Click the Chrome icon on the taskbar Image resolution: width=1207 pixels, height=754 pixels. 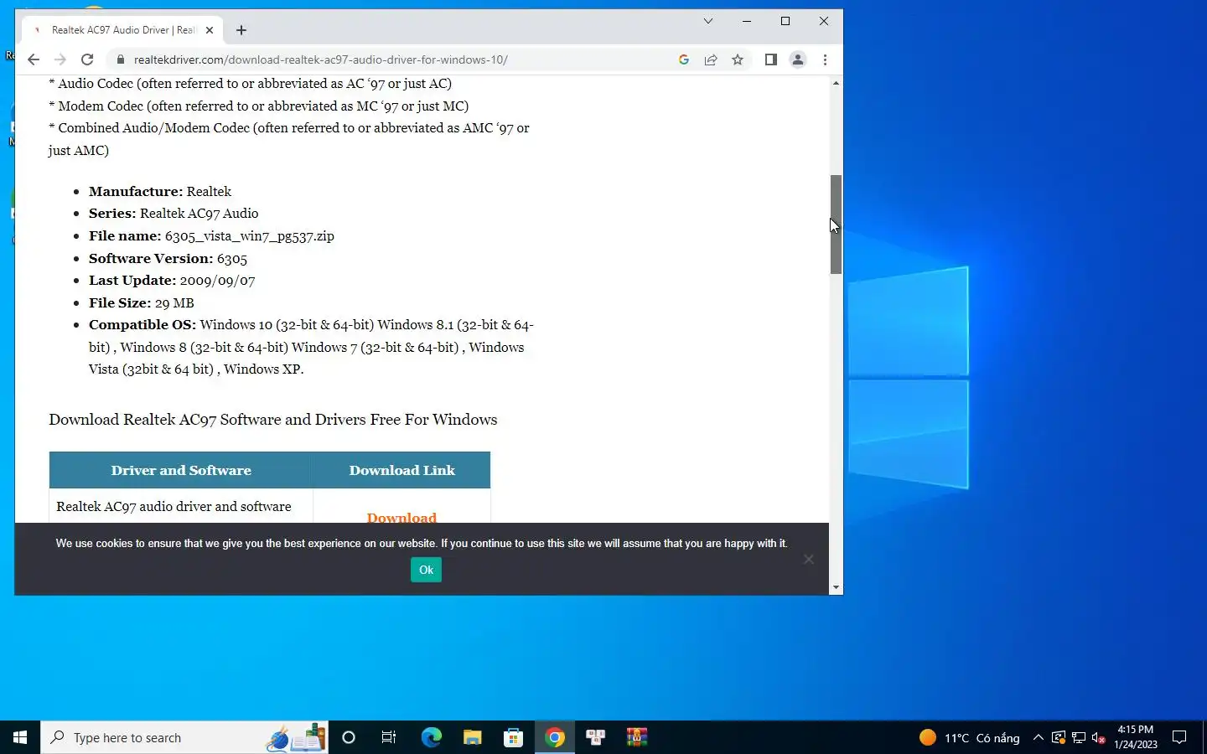click(555, 737)
